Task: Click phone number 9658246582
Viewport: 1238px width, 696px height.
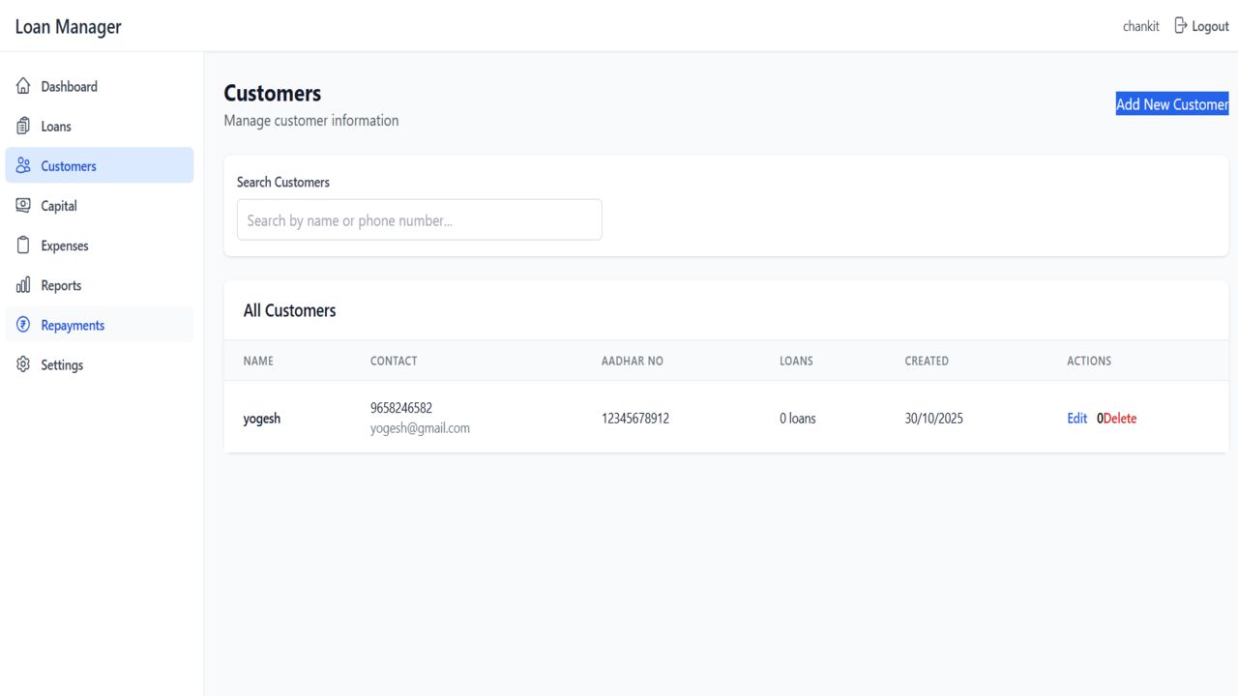Action: coord(401,408)
